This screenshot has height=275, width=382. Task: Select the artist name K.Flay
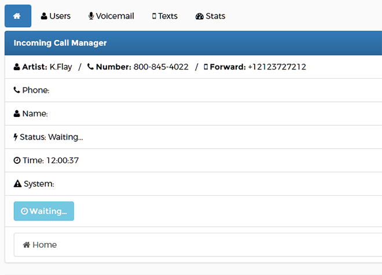coord(61,67)
